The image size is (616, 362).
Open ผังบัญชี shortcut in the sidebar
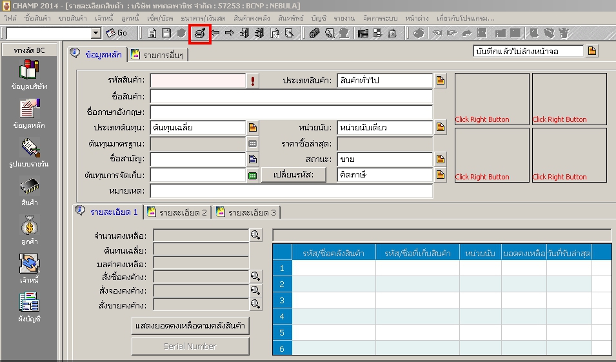(x=29, y=307)
